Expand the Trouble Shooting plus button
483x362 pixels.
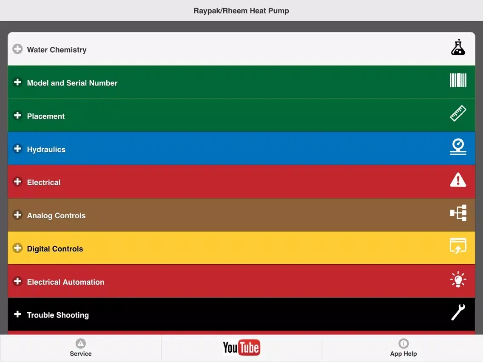[x=17, y=314]
